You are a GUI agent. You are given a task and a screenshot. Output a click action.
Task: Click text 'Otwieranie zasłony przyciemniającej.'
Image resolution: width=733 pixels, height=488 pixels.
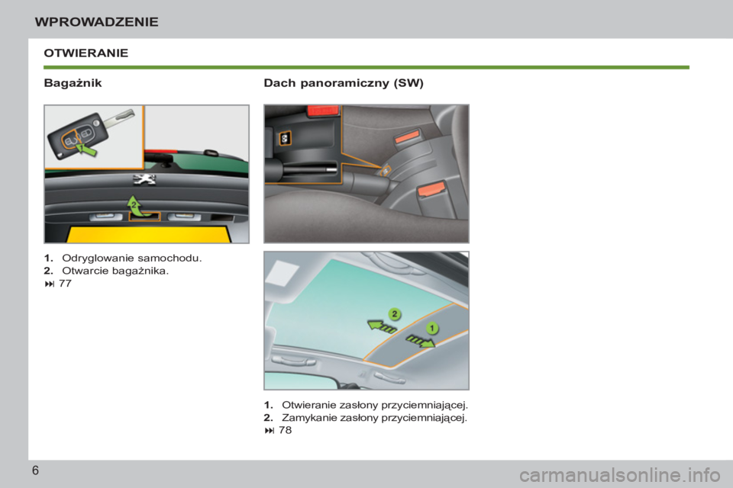(x=375, y=405)
